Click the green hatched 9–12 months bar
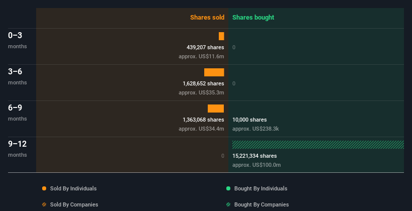The image size is (412, 211). 318,145
